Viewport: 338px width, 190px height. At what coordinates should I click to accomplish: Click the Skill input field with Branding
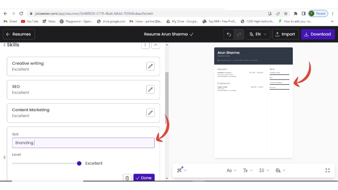83,143
